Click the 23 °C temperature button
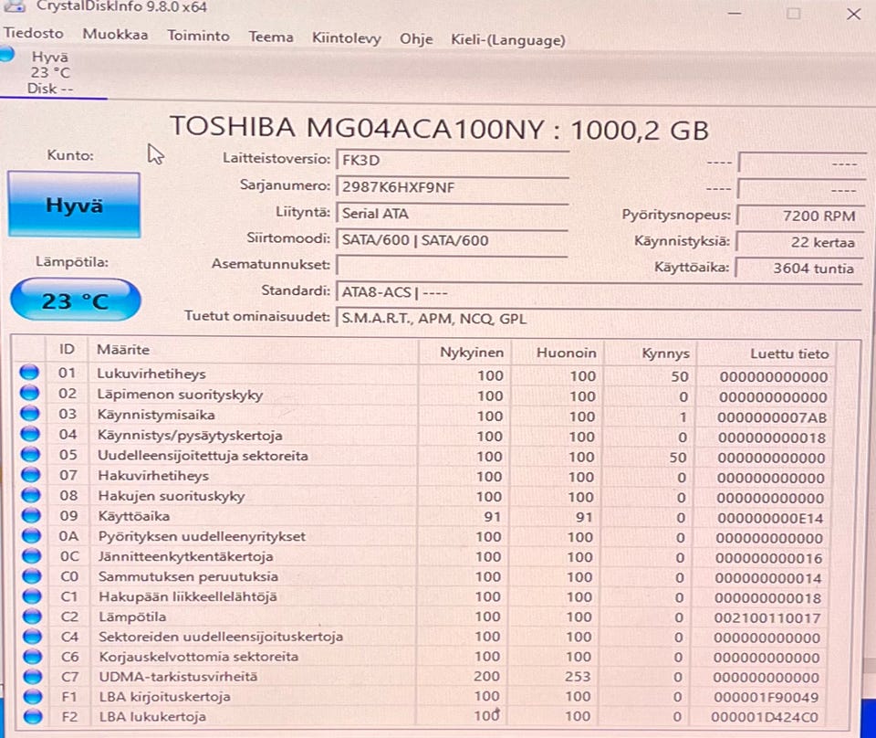 tap(76, 300)
